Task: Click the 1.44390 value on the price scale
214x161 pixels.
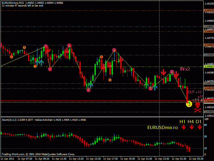Action: pyautogui.click(x=209, y=73)
